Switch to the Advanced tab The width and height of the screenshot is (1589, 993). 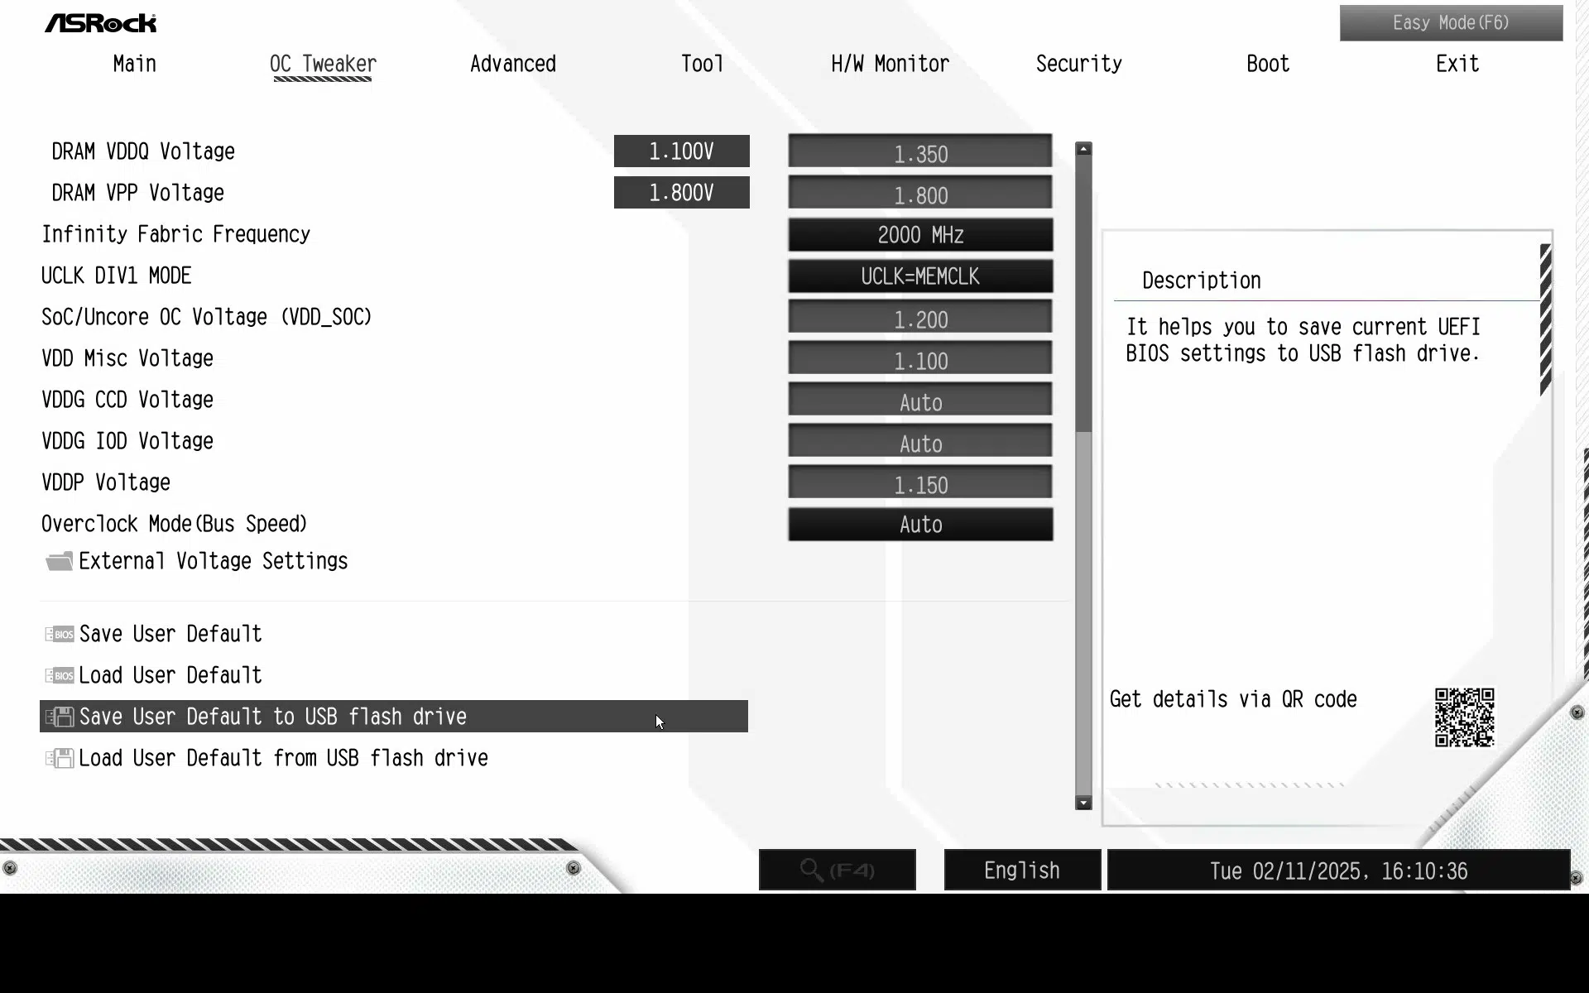coord(513,65)
